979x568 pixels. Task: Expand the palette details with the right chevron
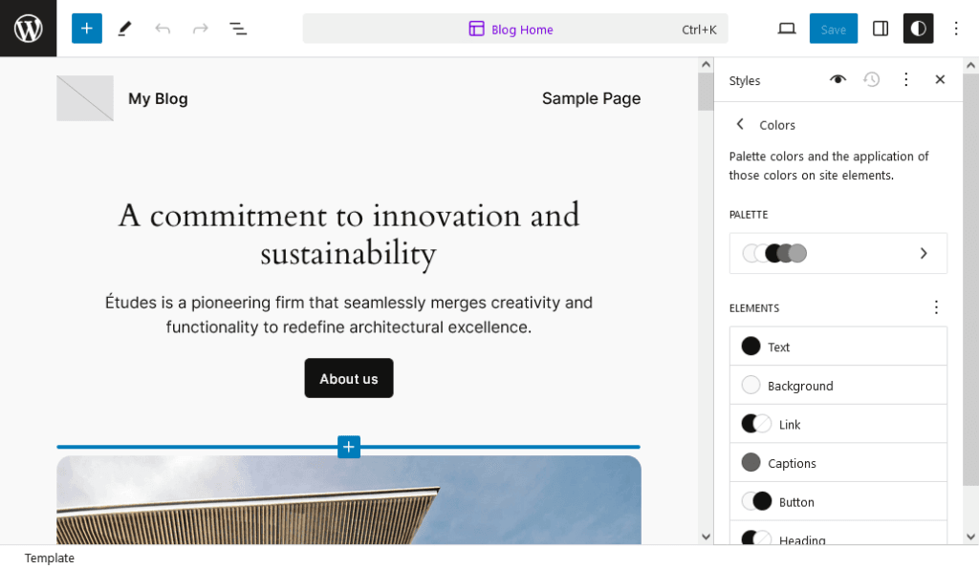[x=923, y=253]
